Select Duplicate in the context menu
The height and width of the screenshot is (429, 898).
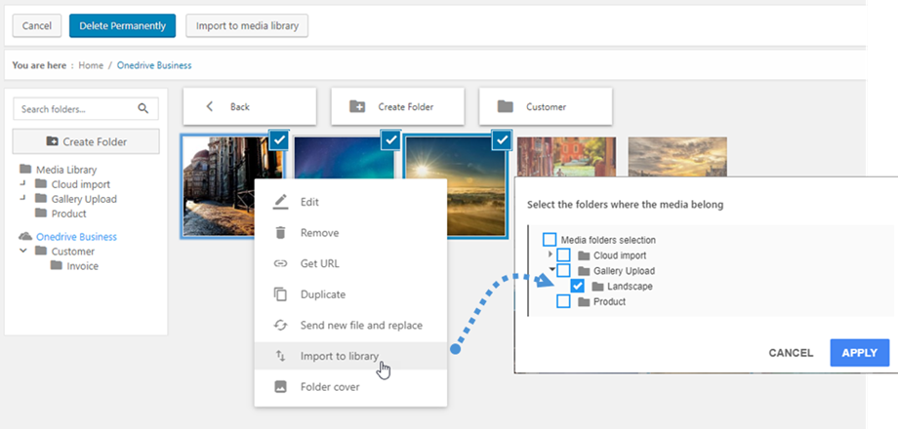point(322,294)
